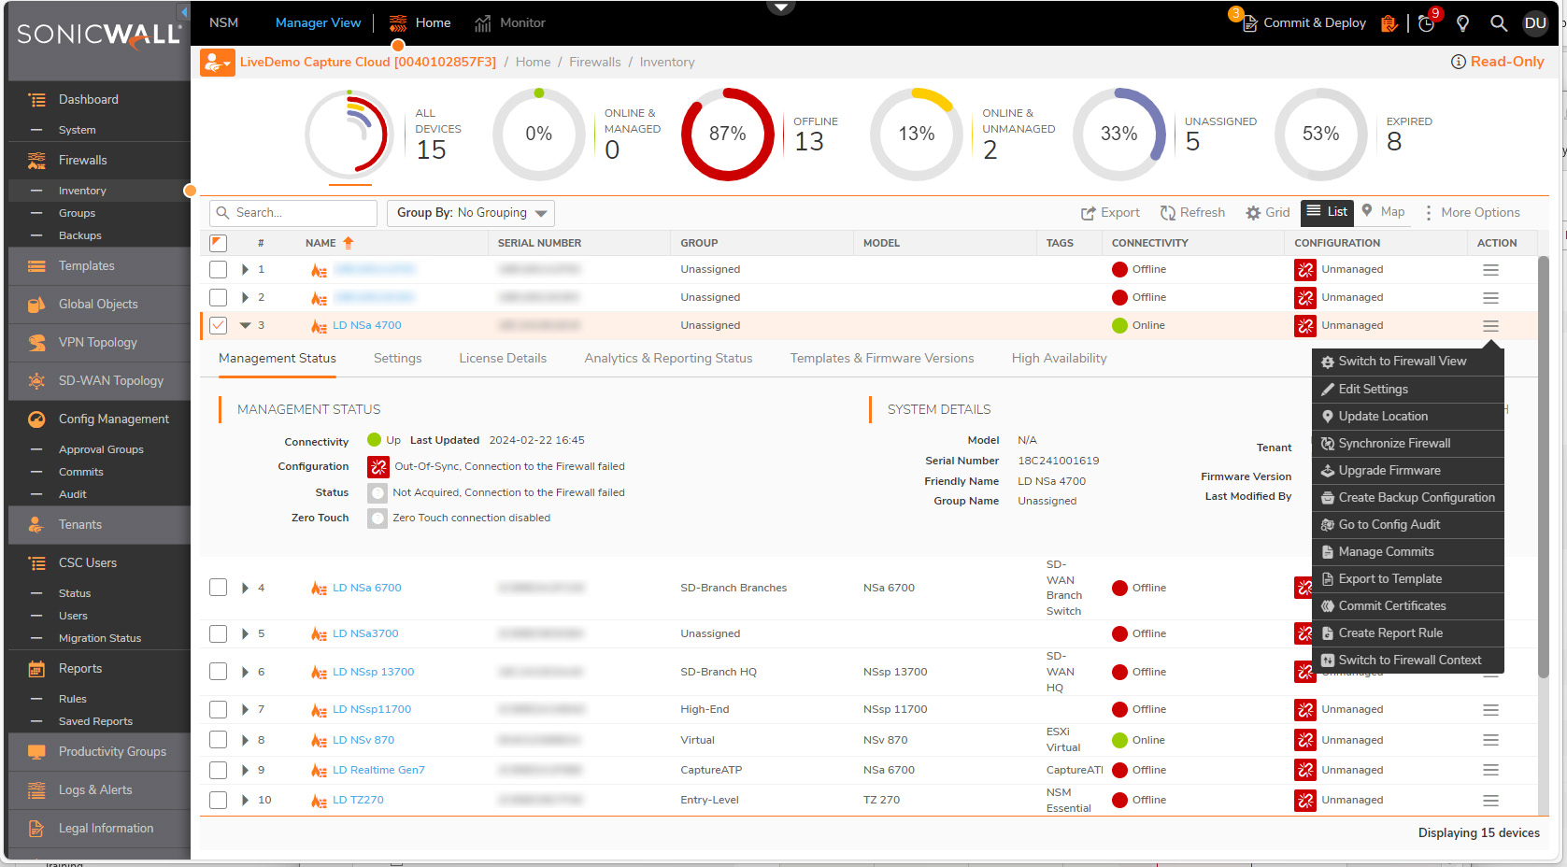Click the orange tenant icon beside LiveDemo Capture Cloud

pos(217,63)
